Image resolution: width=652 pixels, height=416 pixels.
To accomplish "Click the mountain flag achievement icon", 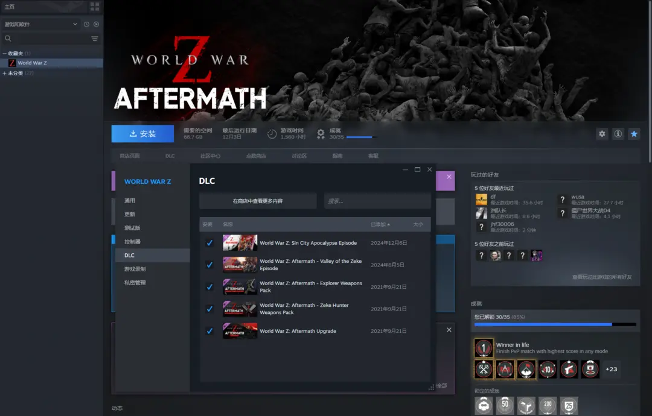I will pos(526,369).
